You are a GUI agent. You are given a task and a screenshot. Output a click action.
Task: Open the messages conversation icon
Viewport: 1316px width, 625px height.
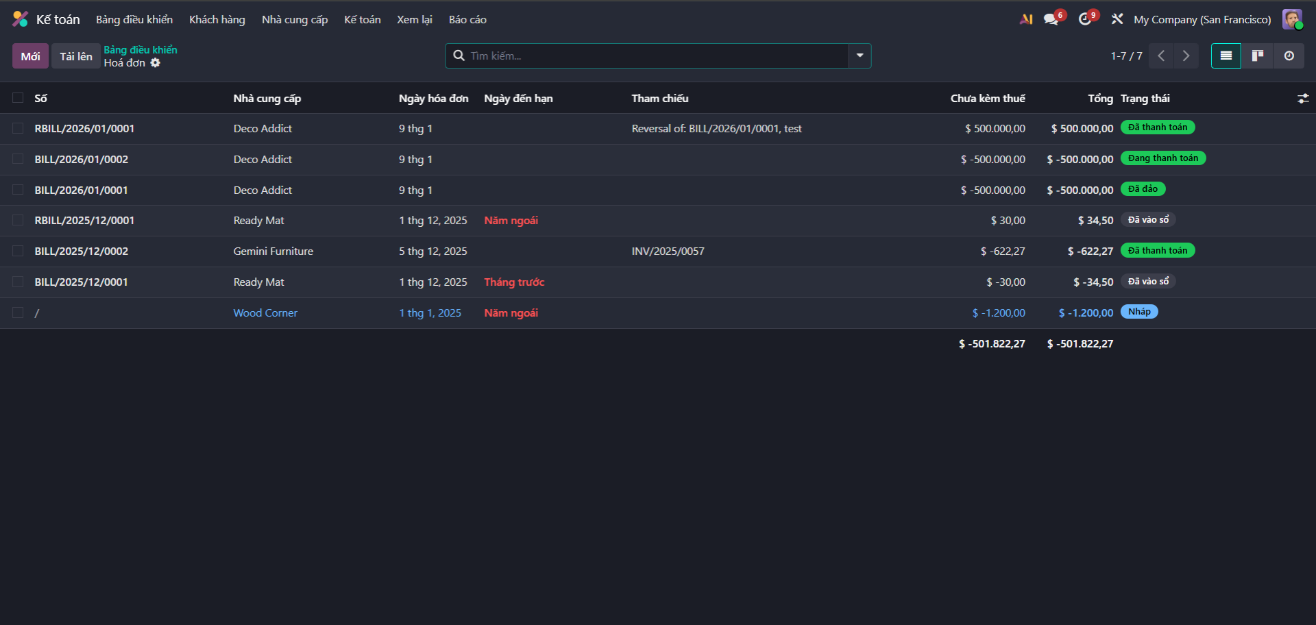(1051, 19)
